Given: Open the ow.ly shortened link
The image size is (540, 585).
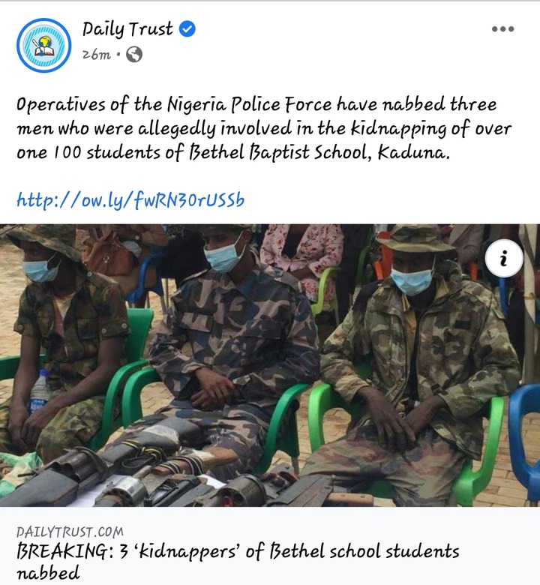Looking at the screenshot, I should (130, 200).
